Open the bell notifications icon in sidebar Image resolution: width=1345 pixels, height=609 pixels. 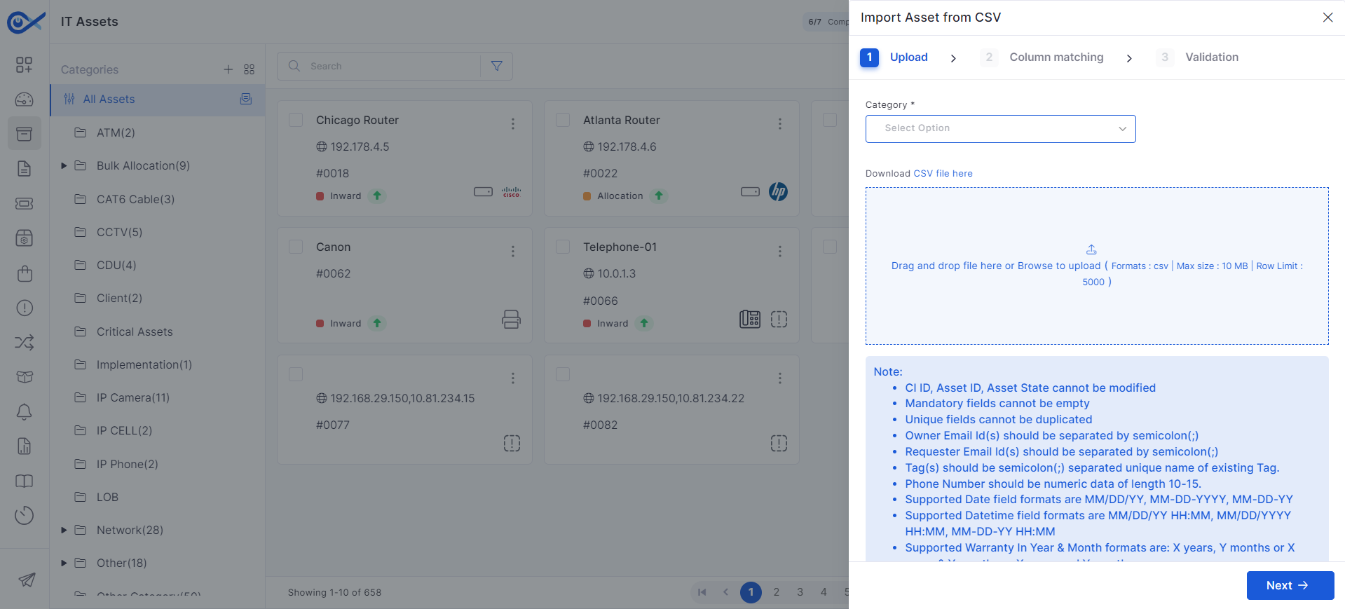click(x=24, y=412)
